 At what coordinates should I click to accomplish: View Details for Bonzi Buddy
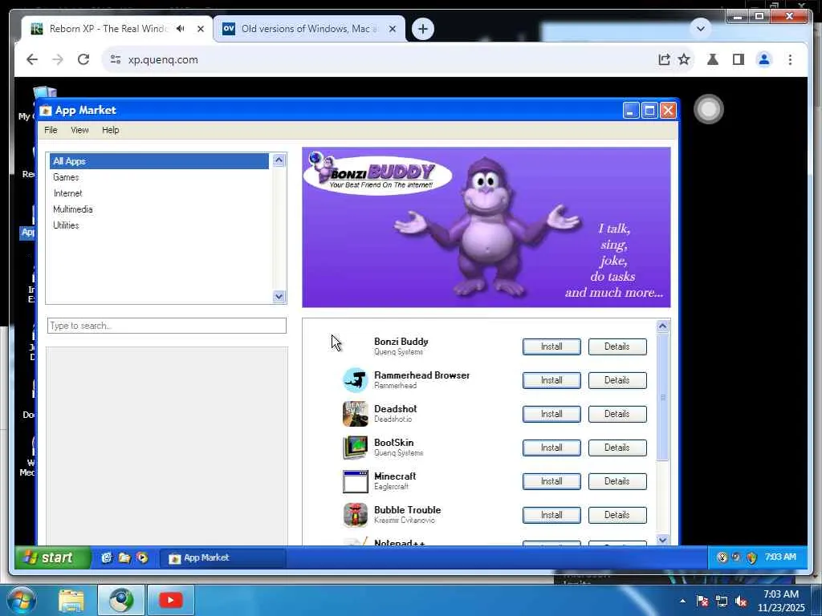tap(617, 346)
